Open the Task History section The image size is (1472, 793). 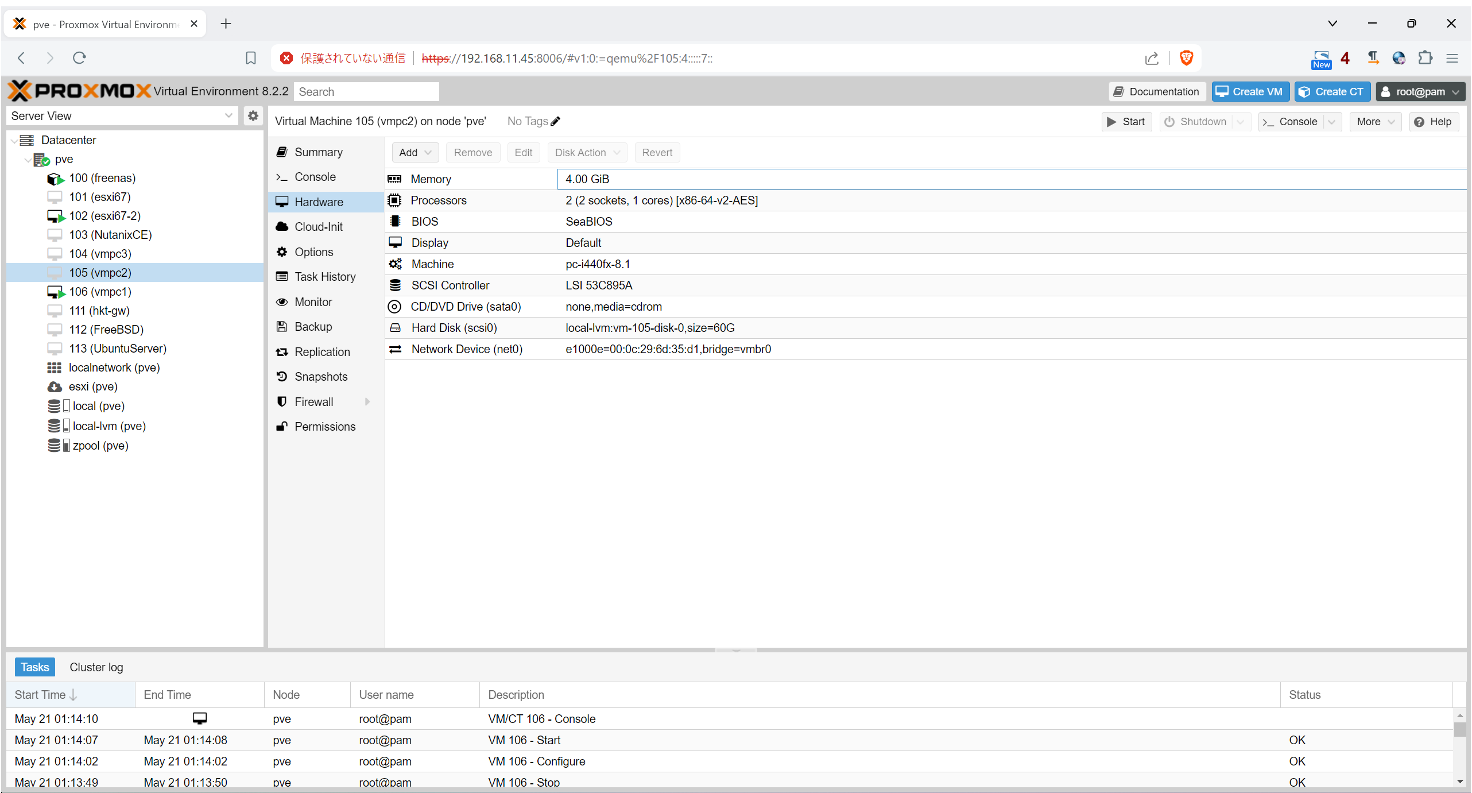coord(326,277)
